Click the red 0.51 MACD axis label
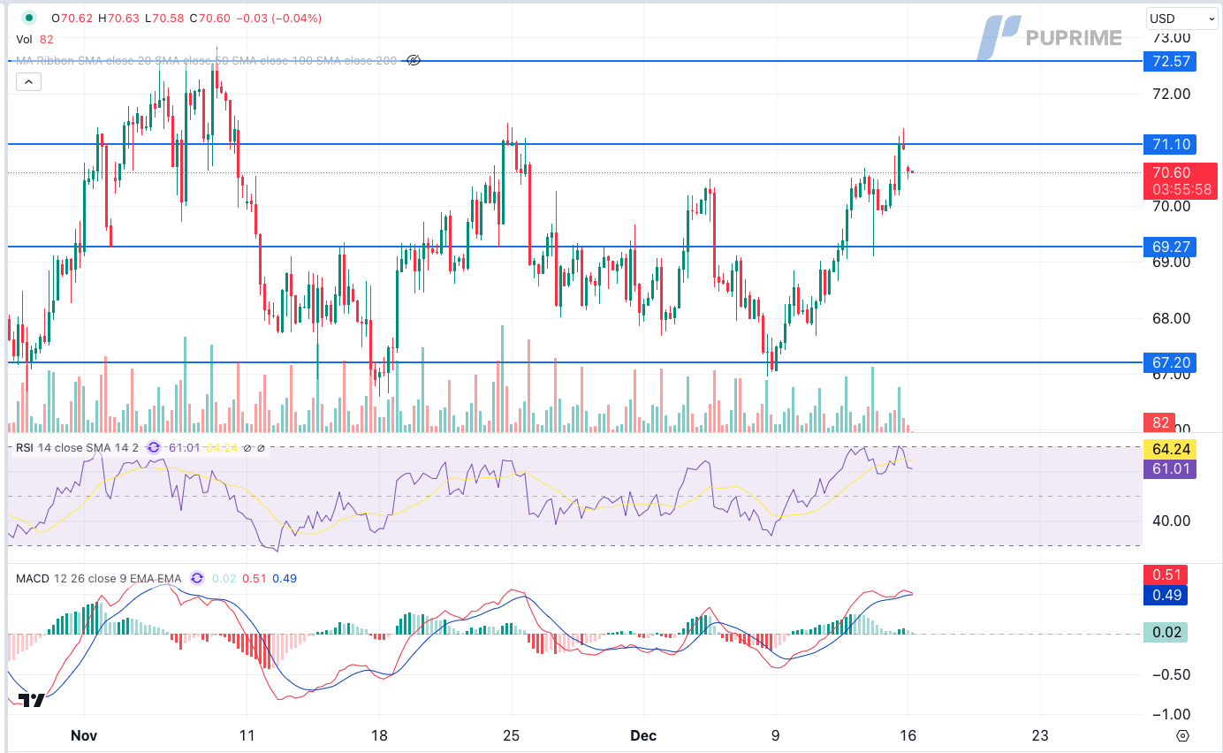Screen dimensions: 1223x753 coord(1165,575)
